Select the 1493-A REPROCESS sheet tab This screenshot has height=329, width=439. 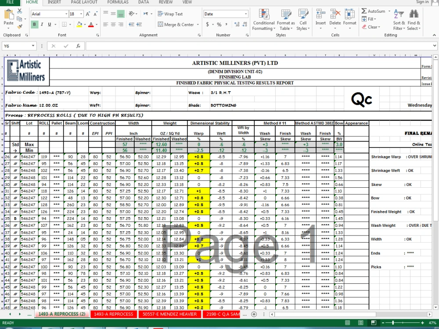114,314
